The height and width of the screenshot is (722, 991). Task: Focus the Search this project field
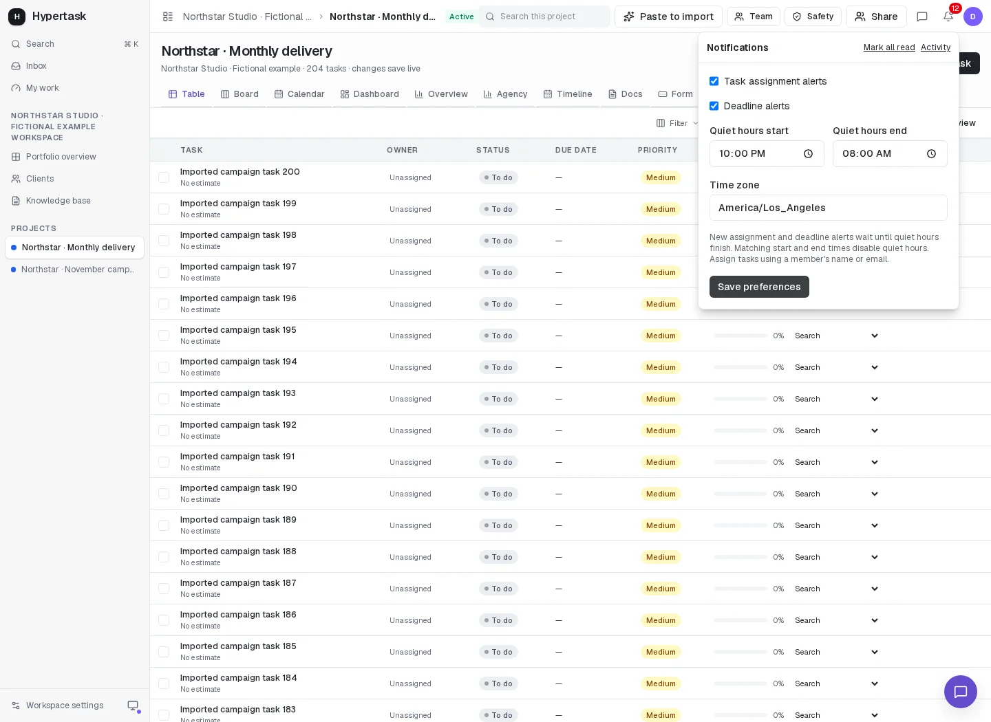544,17
